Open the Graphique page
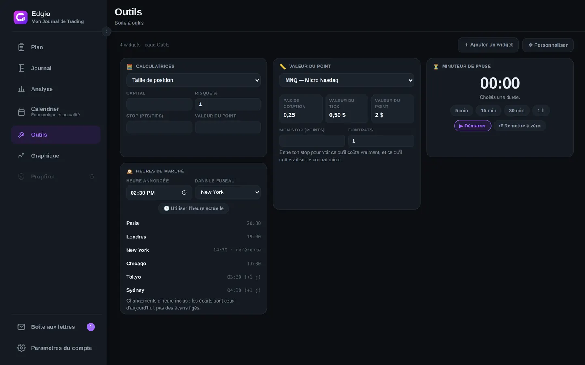Screen dimensions: 585x365 point(56,156)
